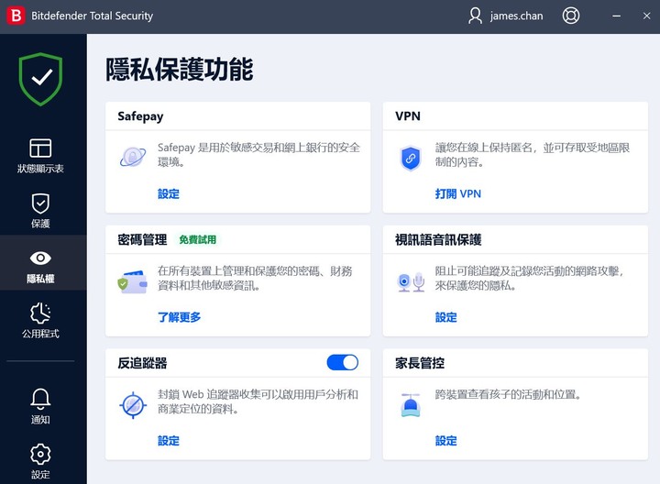Viewport: 660px width, 484px height.
Task: Open the 通知 notifications bell
Action: point(40,406)
